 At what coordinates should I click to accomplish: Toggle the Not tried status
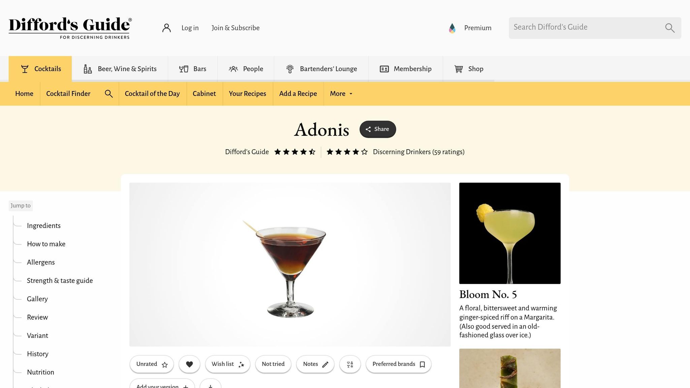click(x=273, y=364)
